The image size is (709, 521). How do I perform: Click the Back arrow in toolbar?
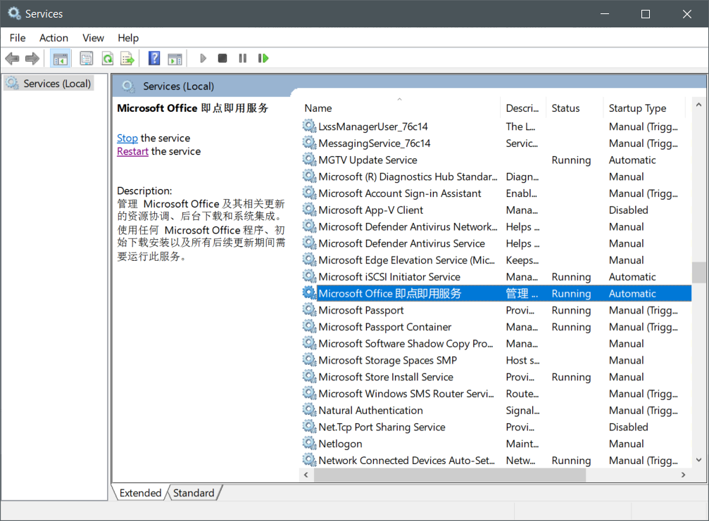tap(12, 58)
